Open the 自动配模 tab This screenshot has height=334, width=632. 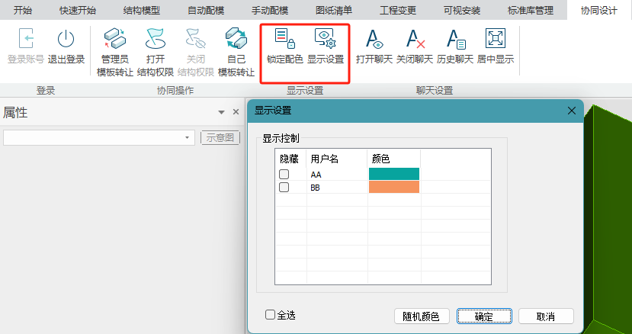click(x=206, y=10)
